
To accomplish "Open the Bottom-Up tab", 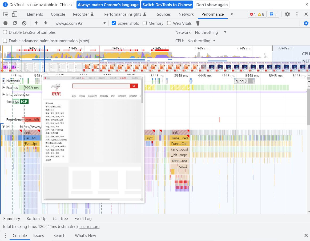I will click(37, 219).
